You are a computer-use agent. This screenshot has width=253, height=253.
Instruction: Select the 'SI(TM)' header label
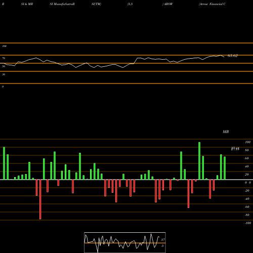(x=96, y=4)
